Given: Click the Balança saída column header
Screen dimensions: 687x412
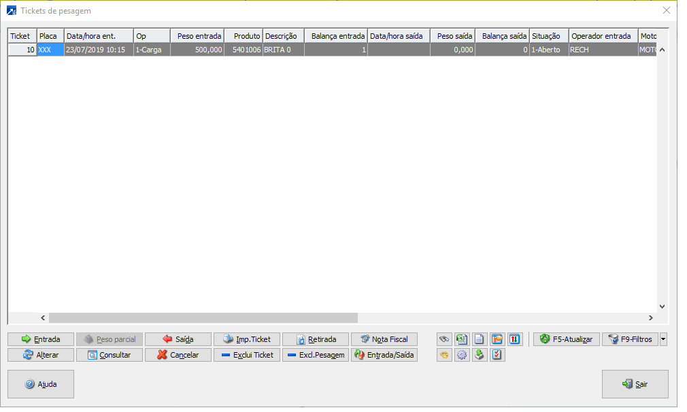Looking at the screenshot, I should coord(503,36).
